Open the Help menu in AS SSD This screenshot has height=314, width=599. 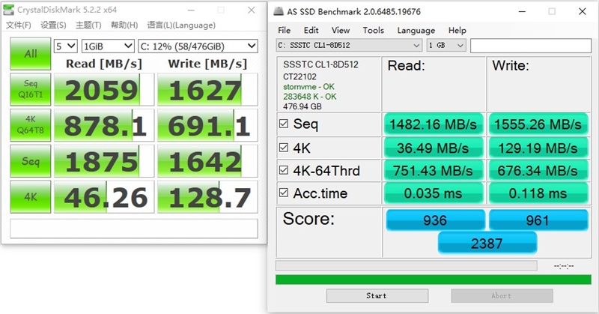click(457, 30)
